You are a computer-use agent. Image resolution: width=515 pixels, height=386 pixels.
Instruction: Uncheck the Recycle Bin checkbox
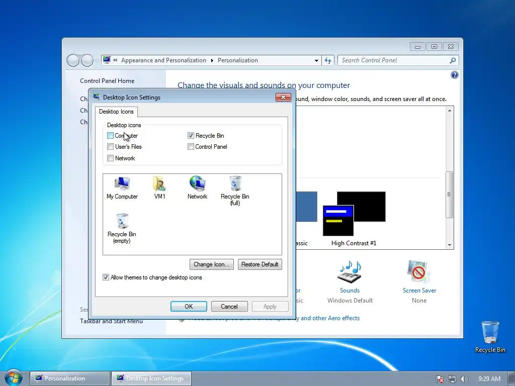pyautogui.click(x=191, y=136)
